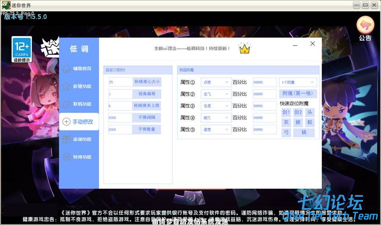Image resolution: width=381 pixels, height=225 pixels.
Task: Click the 迷你世界 app icon in title bar
Action: click(x=6, y=5)
